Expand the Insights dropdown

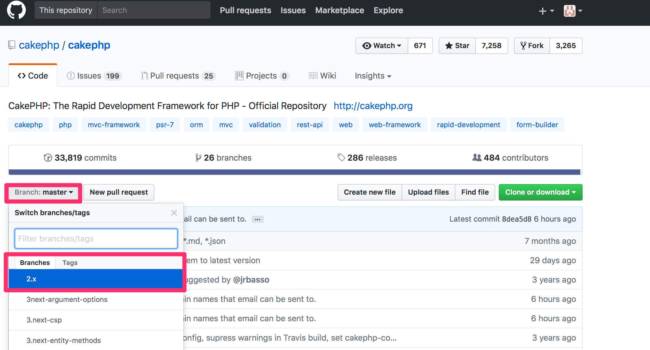tap(373, 76)
